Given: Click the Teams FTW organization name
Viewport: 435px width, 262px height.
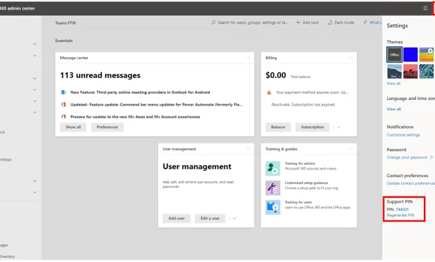Looking at the screenshot, I should [66, 23].
